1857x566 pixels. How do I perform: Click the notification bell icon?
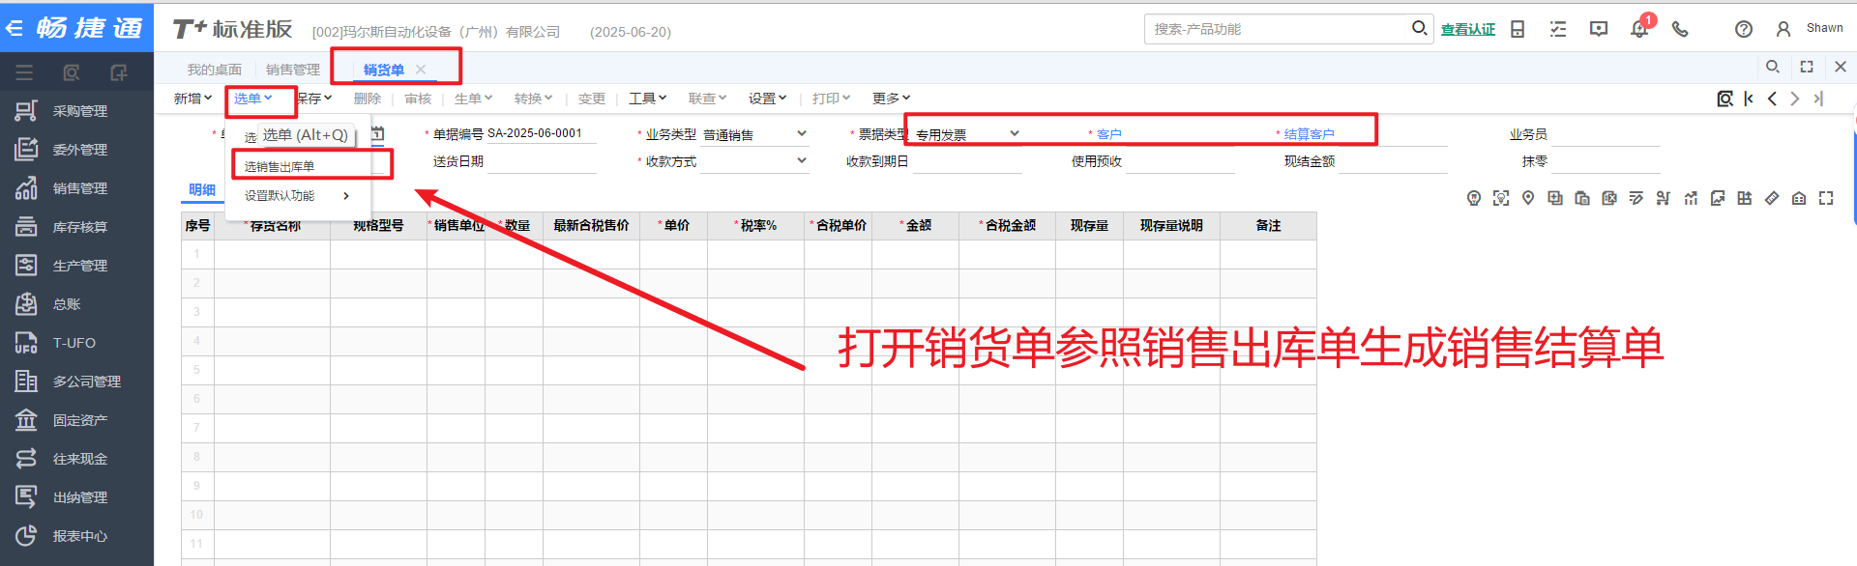click(1638, 30)
